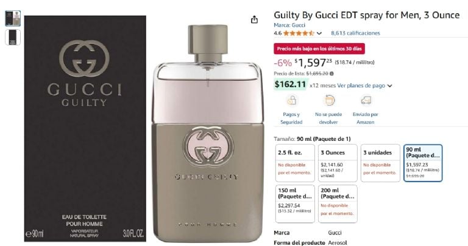The image size is (468, 246).
Task: Choose the 2.5 fl. oz. size option
Action: tap(295, 163)
